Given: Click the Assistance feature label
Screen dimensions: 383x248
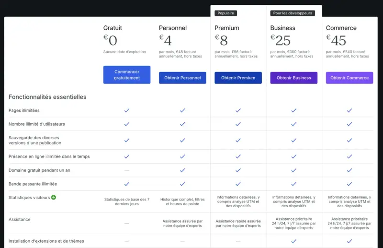Looking at the screenshot, I should (20, 219).
